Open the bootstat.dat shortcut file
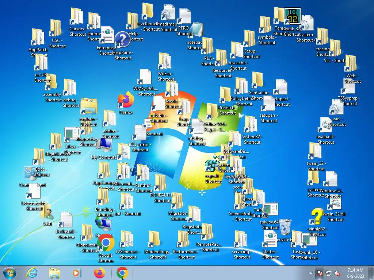Screen dimensions: 374x280 (33, 191)
